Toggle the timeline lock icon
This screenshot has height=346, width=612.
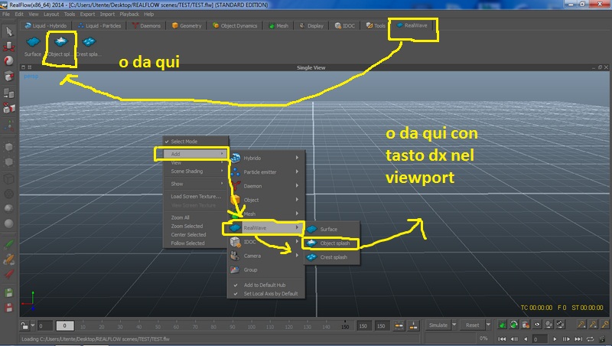tap(24, 325)
